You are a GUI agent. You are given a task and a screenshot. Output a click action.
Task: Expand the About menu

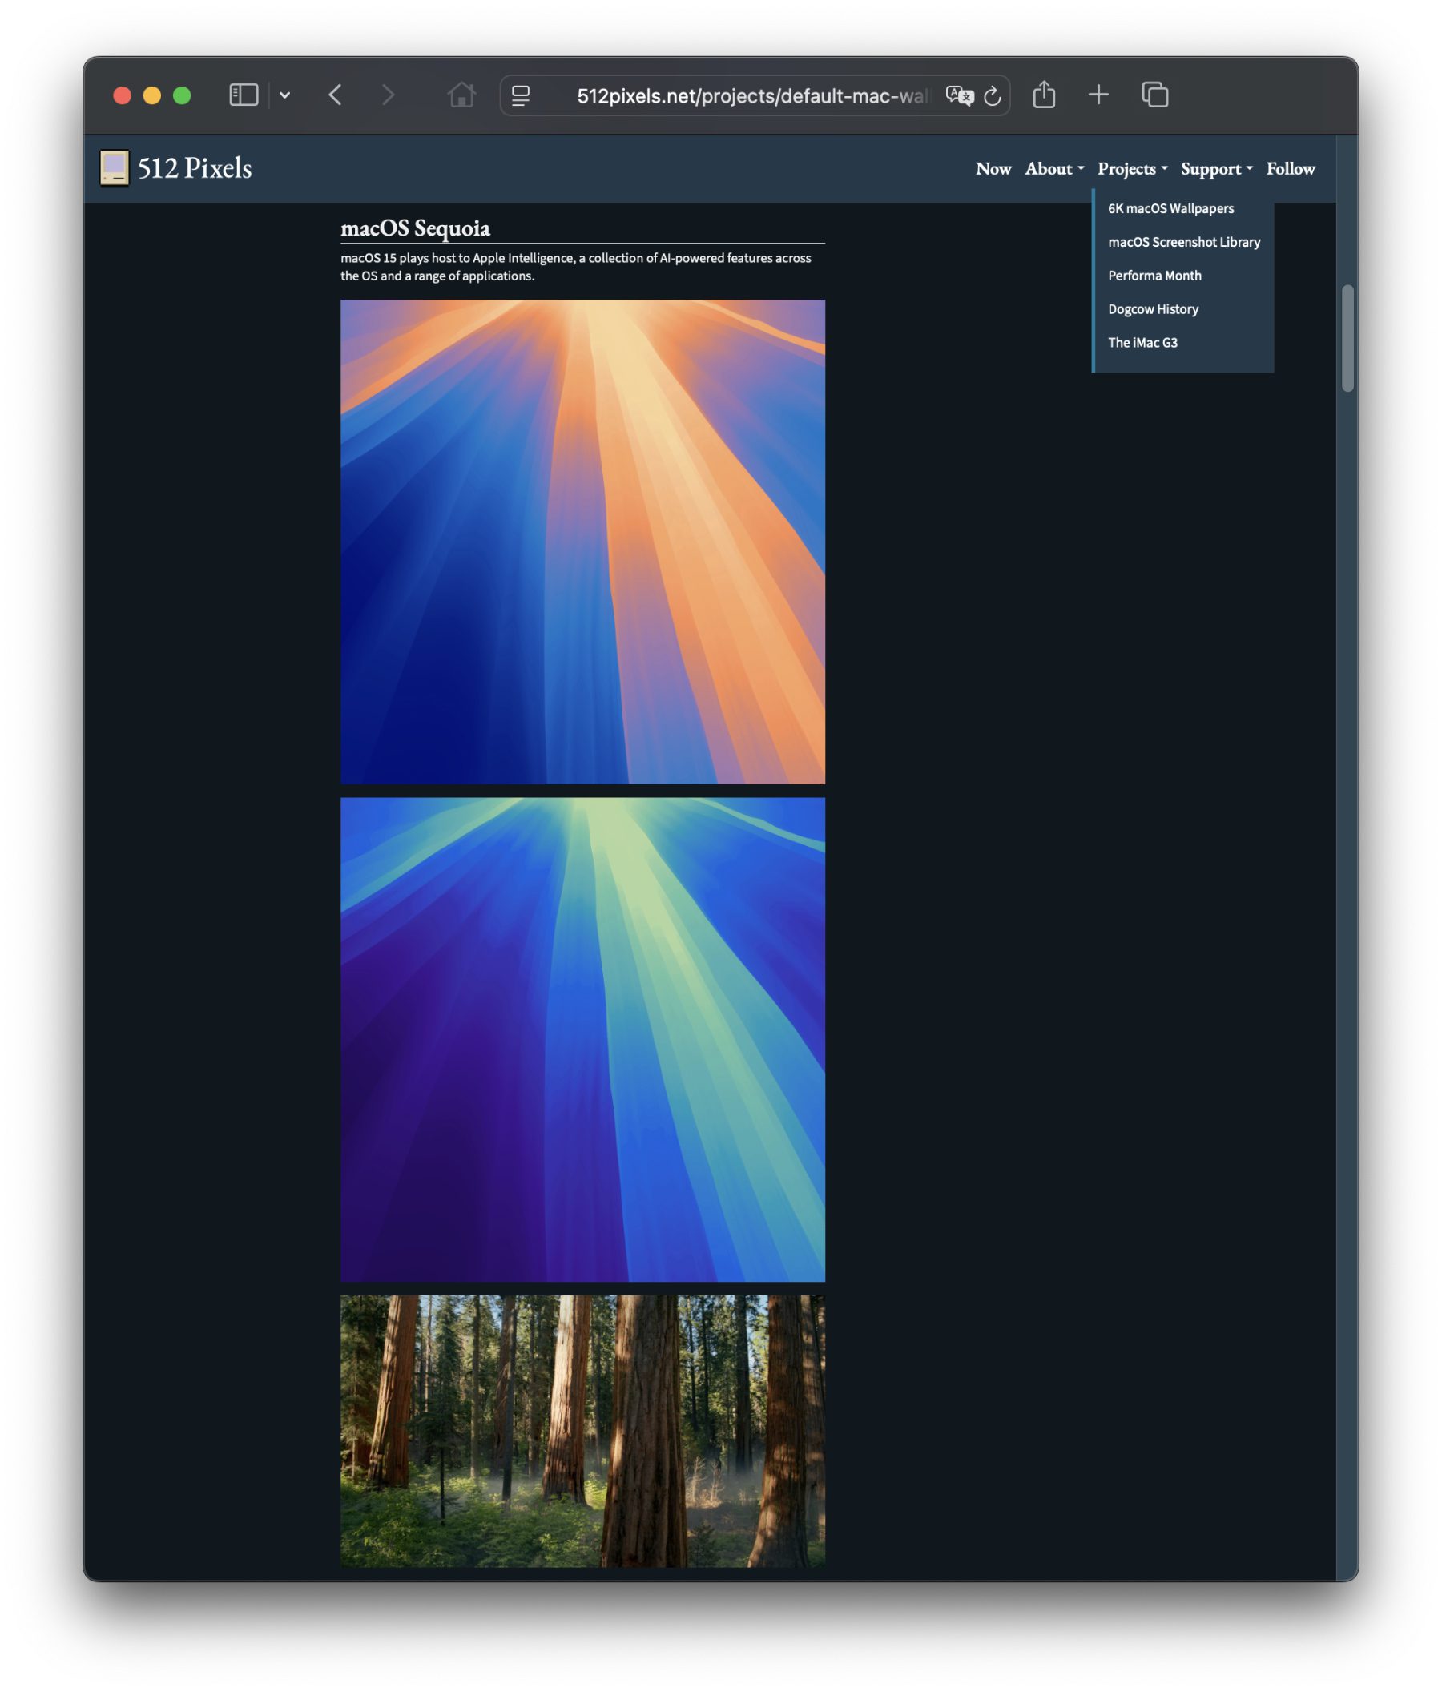1054,168
